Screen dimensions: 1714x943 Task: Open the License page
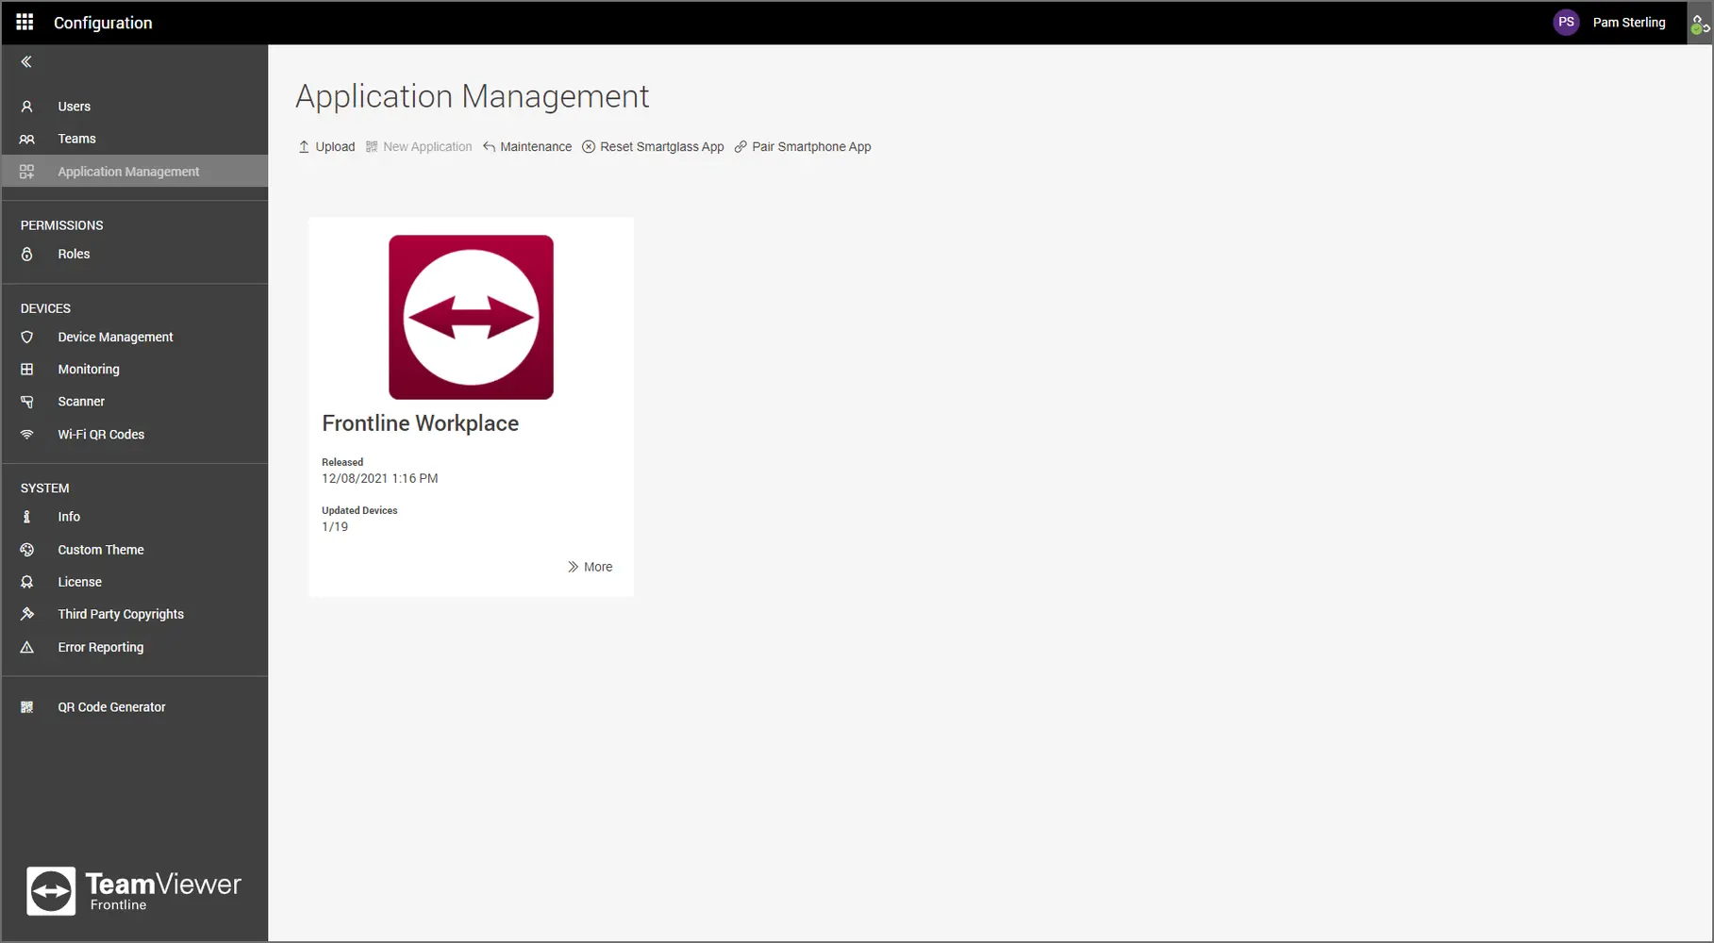coord(135,582)
